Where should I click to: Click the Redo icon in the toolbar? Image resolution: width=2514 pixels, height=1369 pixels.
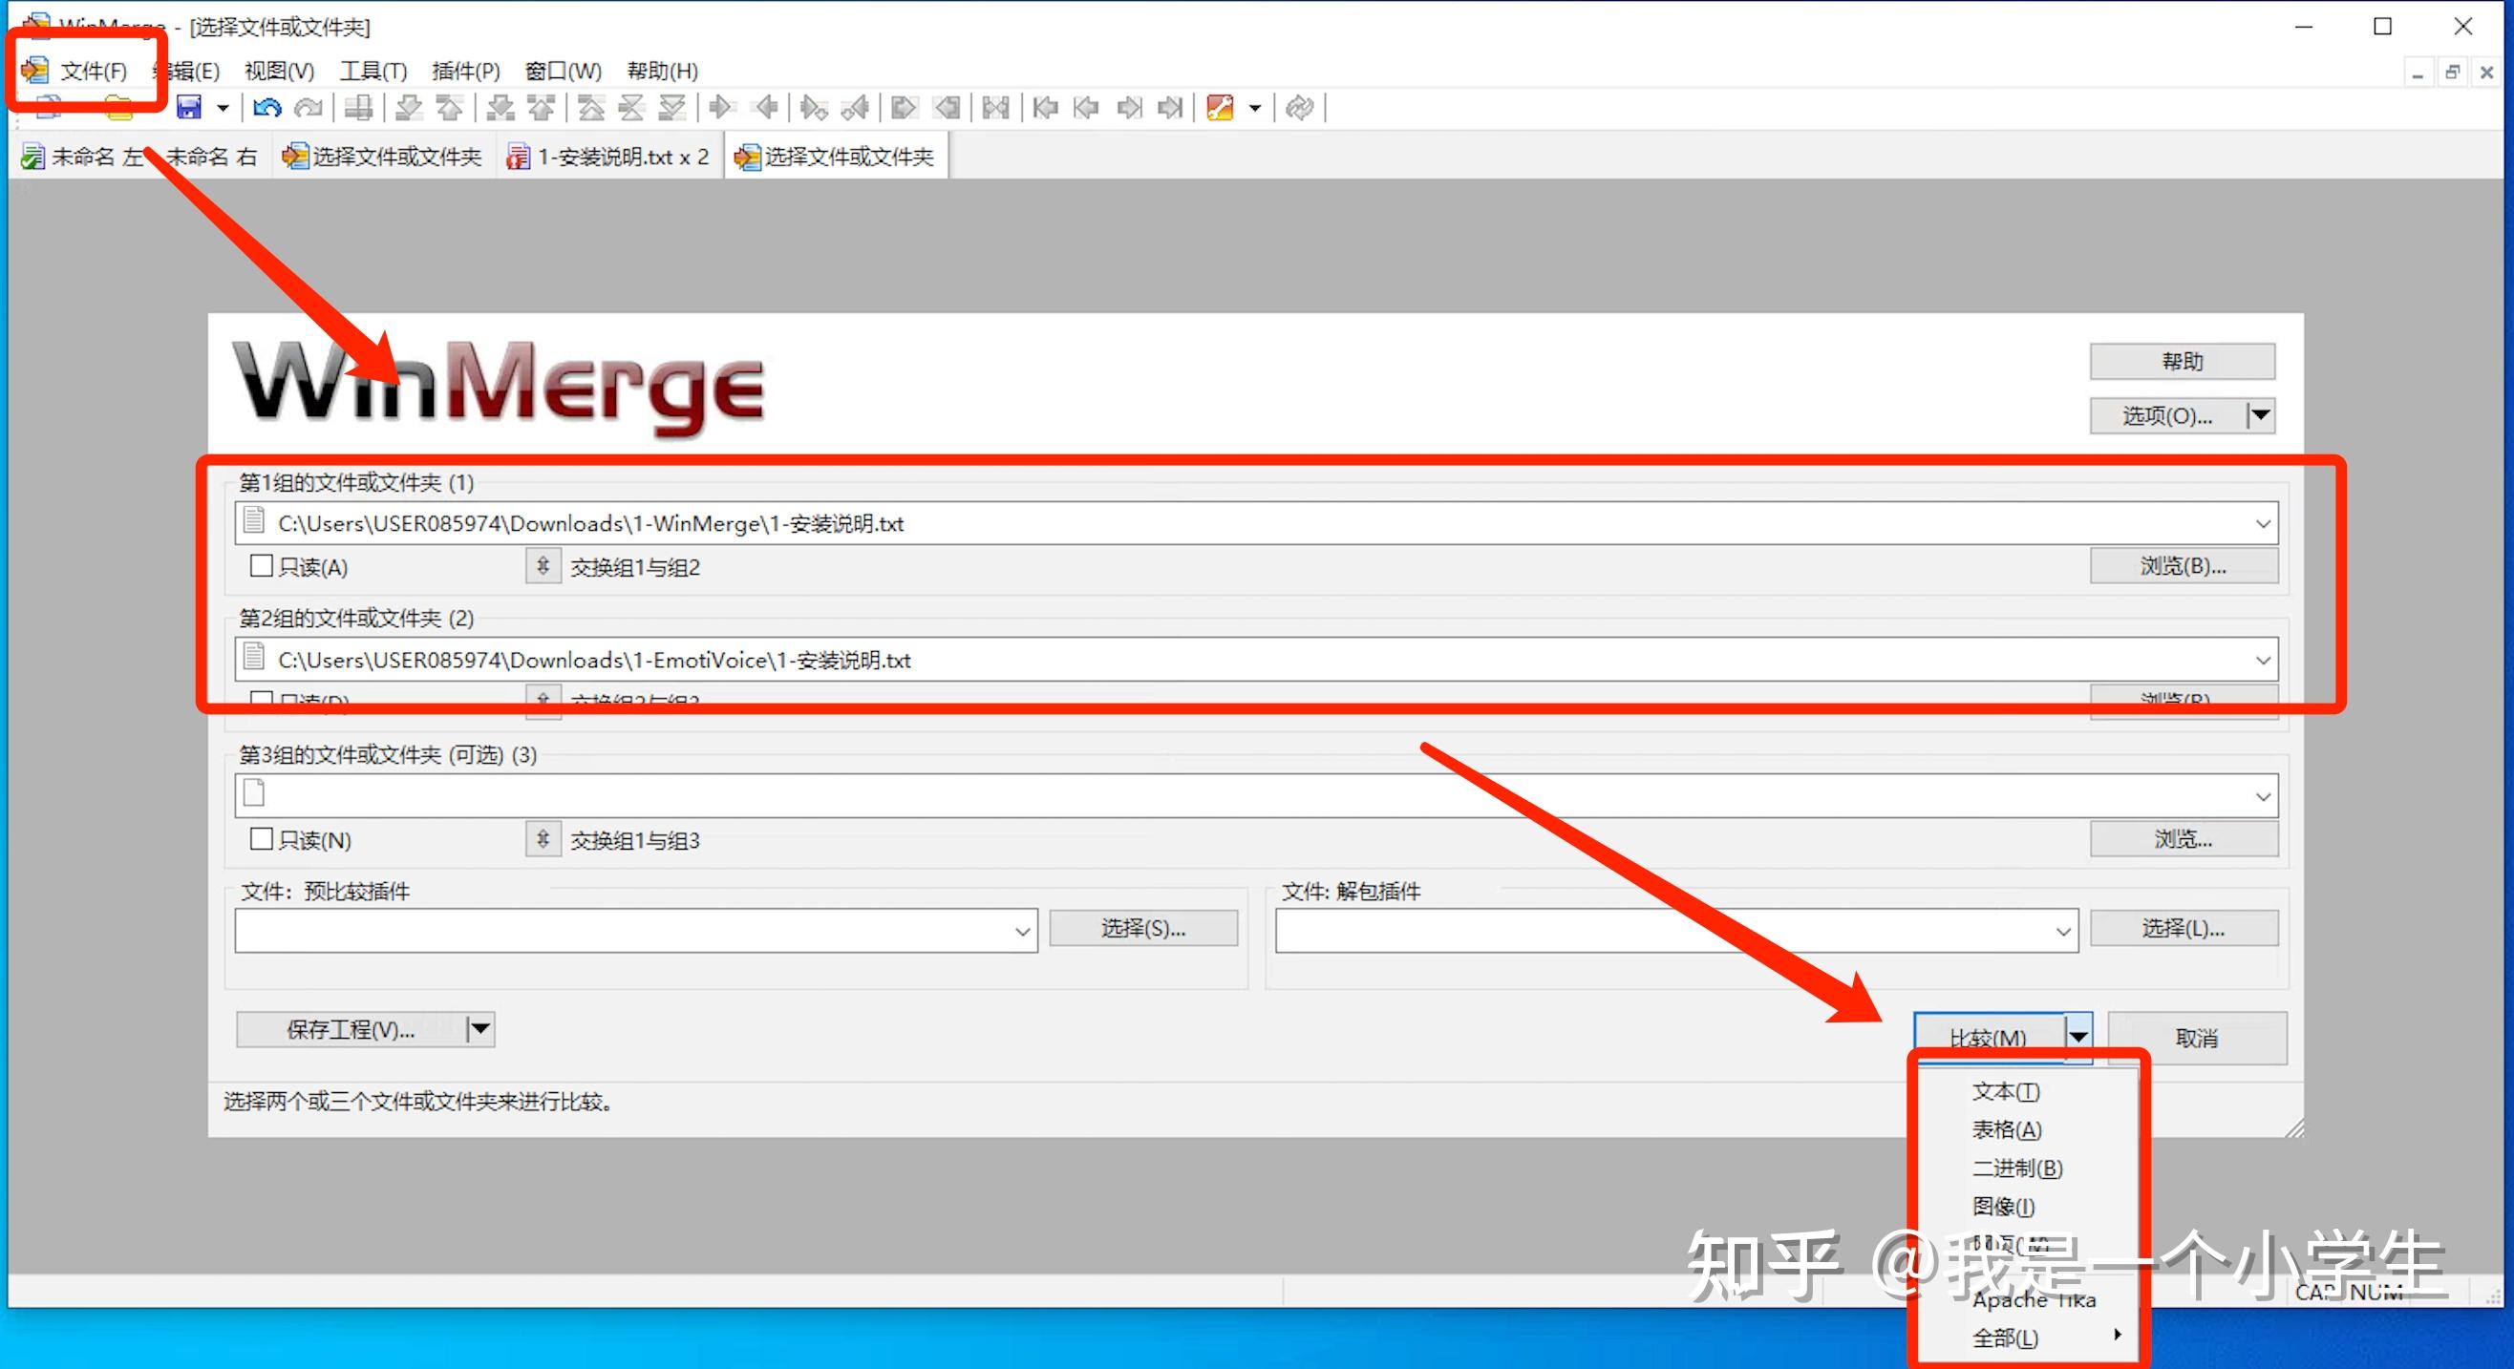(x=309, y=107)
